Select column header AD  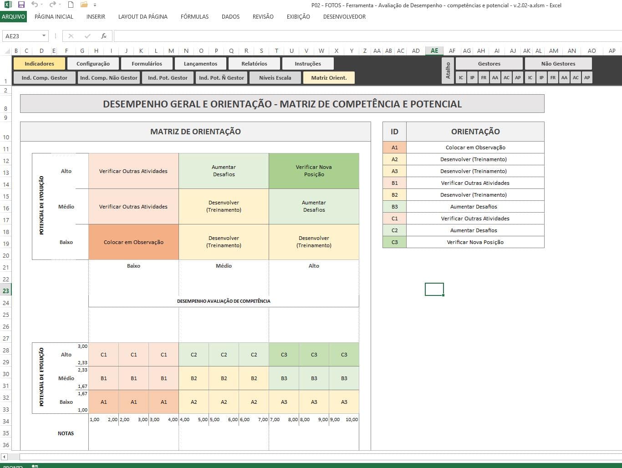pyautogui.click(x=416, y=51)
